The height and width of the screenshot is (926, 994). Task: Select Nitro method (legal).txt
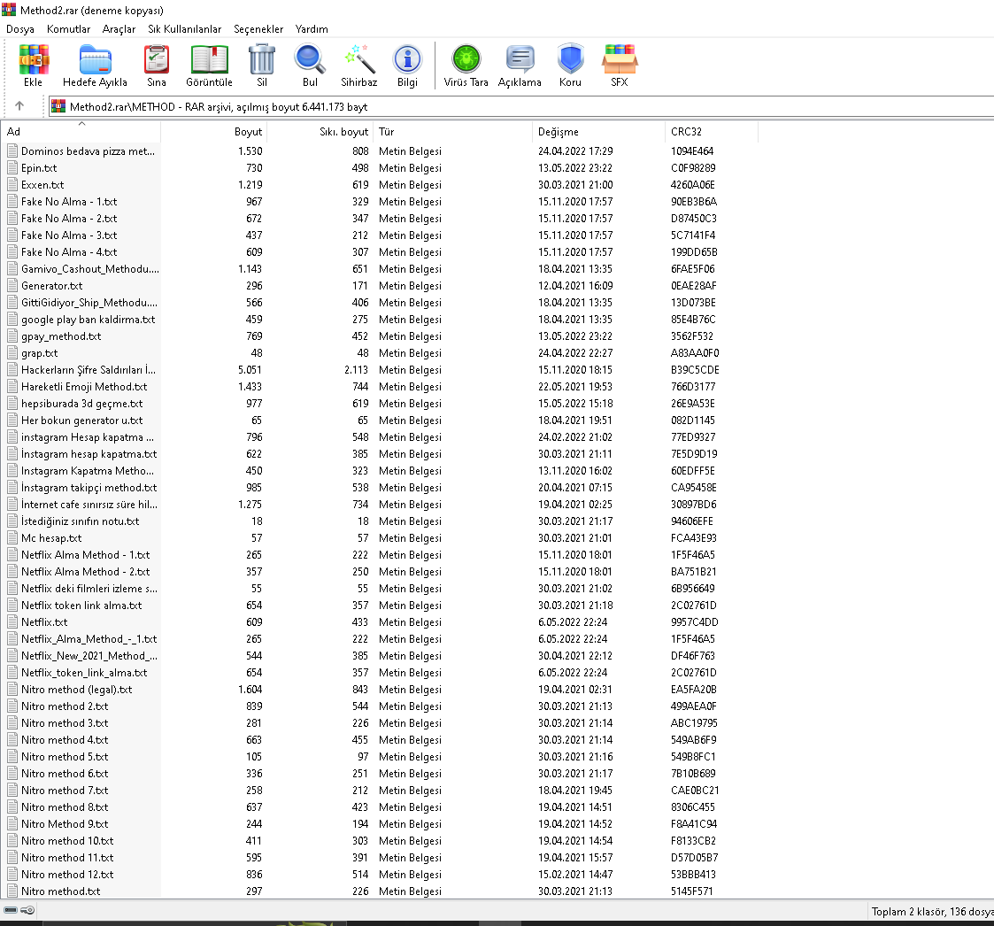click(x=77, y=690)
